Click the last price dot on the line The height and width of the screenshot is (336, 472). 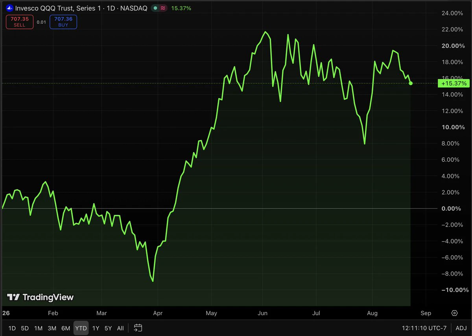(x=411, y=83)
